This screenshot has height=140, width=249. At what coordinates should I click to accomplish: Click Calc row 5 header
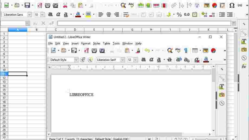tap(4, 50)
